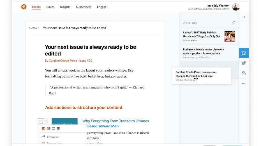Click nationalgeographic.com source label
The image size is (261, 146).
[197, 57]
